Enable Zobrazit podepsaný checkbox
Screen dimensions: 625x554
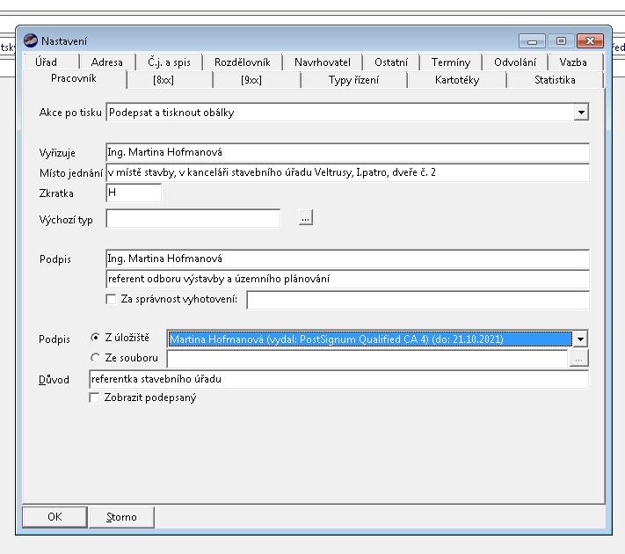[95, 397]
